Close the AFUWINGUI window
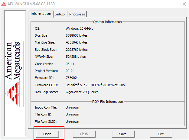189x140 pixels. click(184, 4)
